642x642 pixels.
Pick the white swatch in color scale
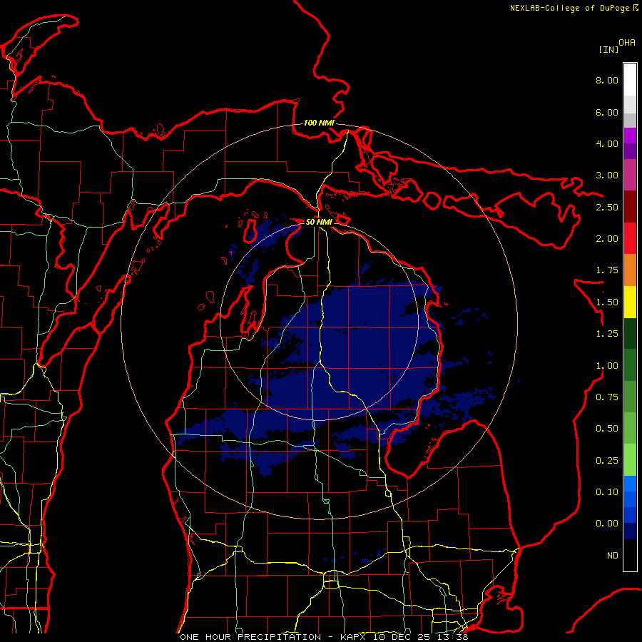click(630, 79)
